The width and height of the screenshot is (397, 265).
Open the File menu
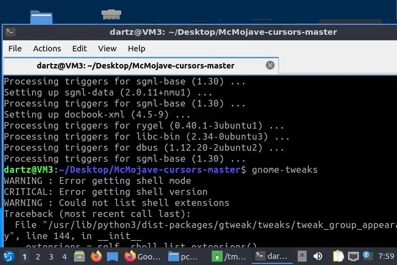15,49
